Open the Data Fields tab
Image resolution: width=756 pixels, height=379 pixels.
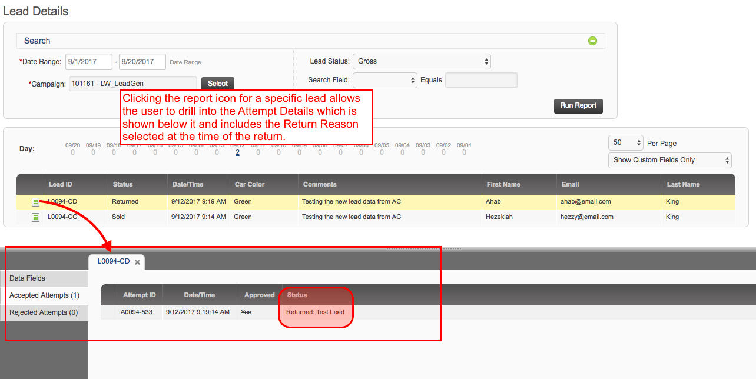pos(44,278)
